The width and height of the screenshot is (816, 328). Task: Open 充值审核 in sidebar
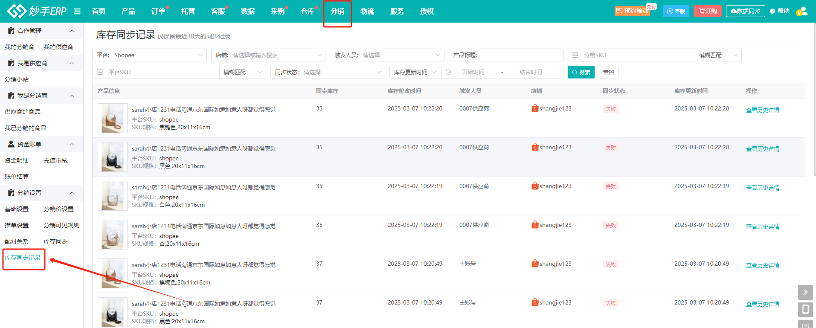pos(55,160)
